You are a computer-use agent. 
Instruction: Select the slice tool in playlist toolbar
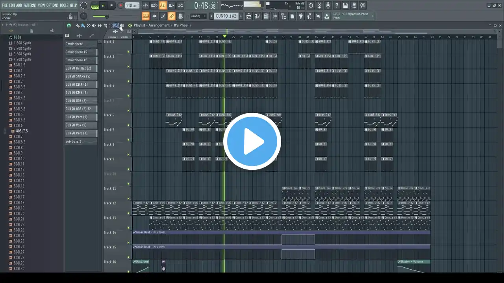pyautogui.click(x=105, y=26)
